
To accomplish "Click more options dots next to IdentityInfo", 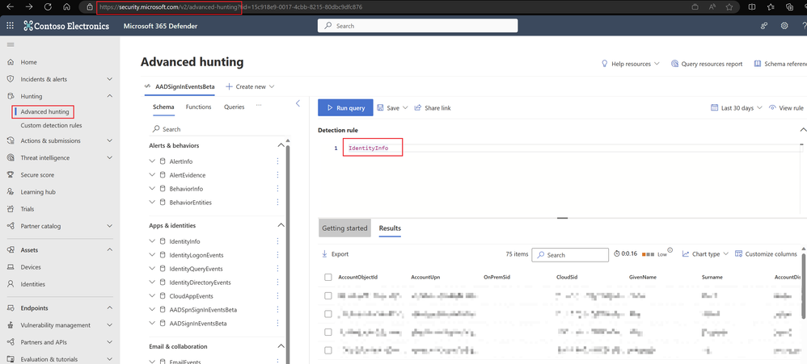I will click(x=278, y=241).
